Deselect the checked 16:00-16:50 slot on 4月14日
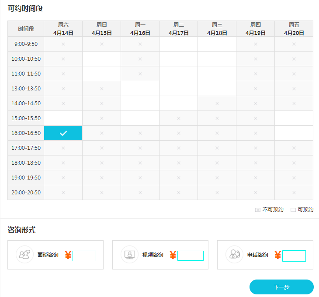The width and height of the screenshot is (319, 297). 63,133
